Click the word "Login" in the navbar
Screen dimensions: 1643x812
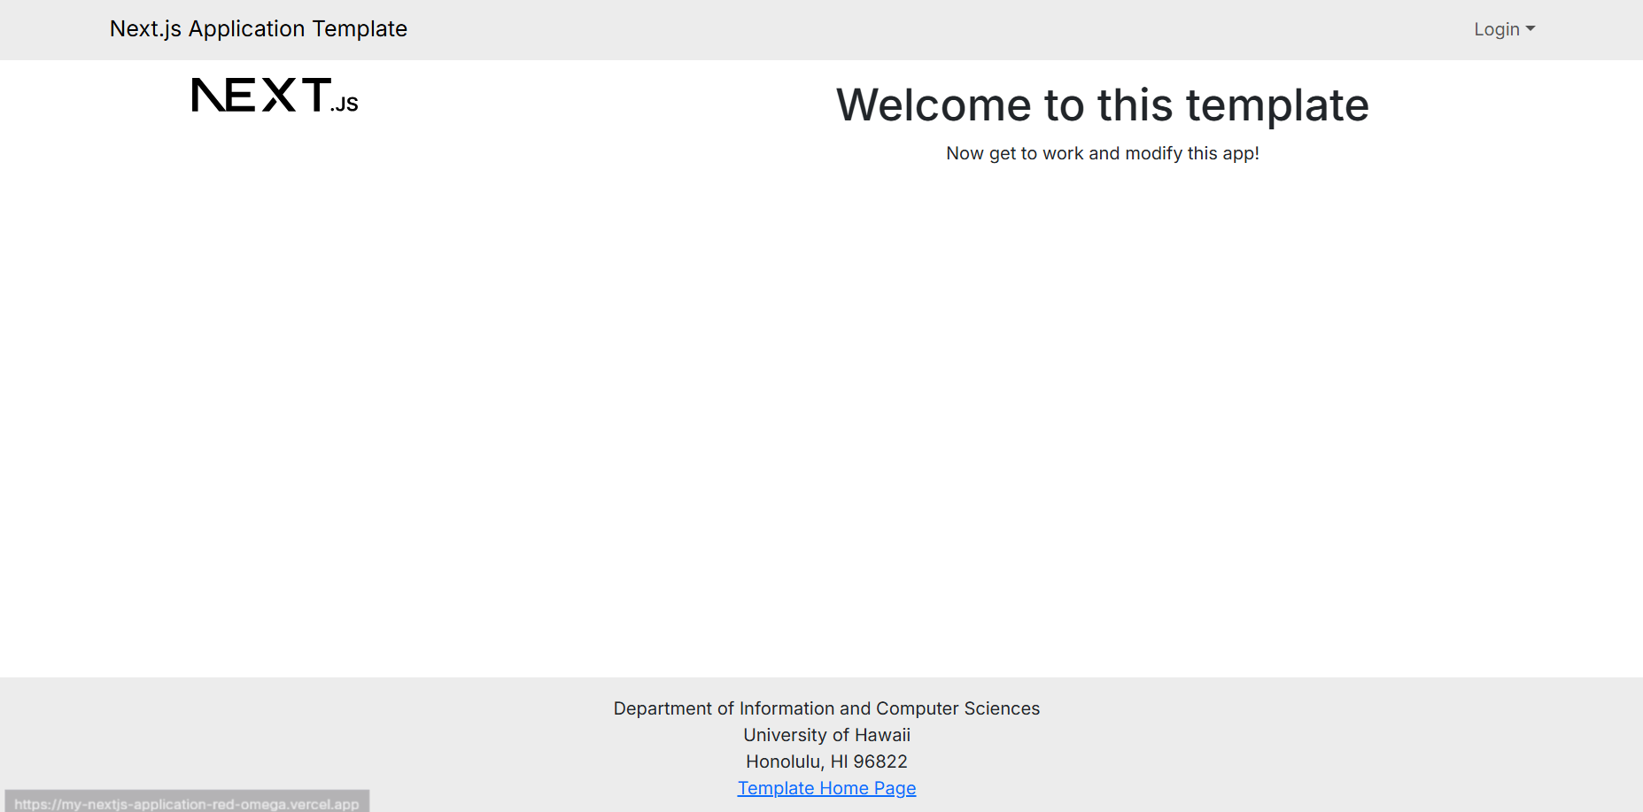1496,29
